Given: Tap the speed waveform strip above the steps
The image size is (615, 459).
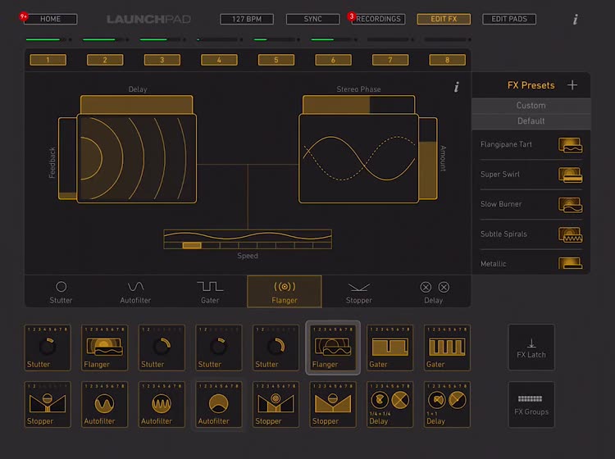Looking at the screenshot, I should click(248, 236).
